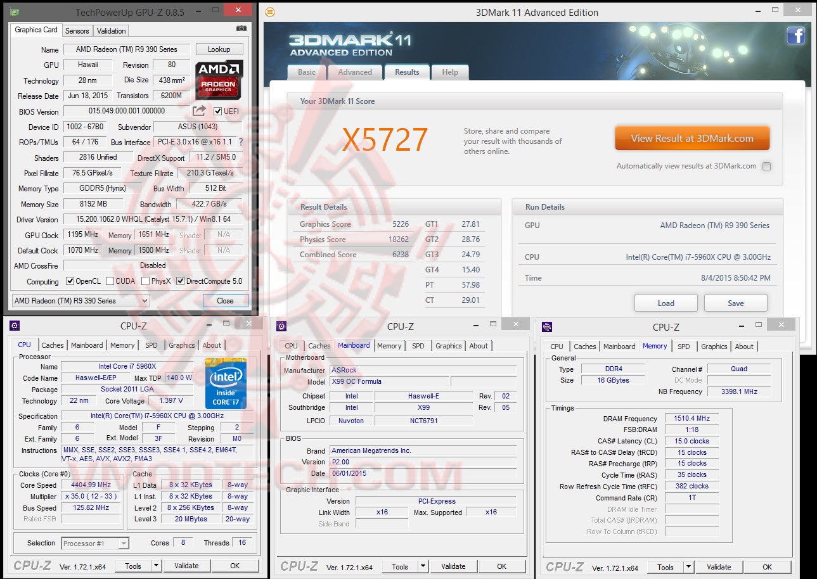This screenshot has height=579, width=817.
Task: Click the X5727 score text
Action: tap(385, 140)
